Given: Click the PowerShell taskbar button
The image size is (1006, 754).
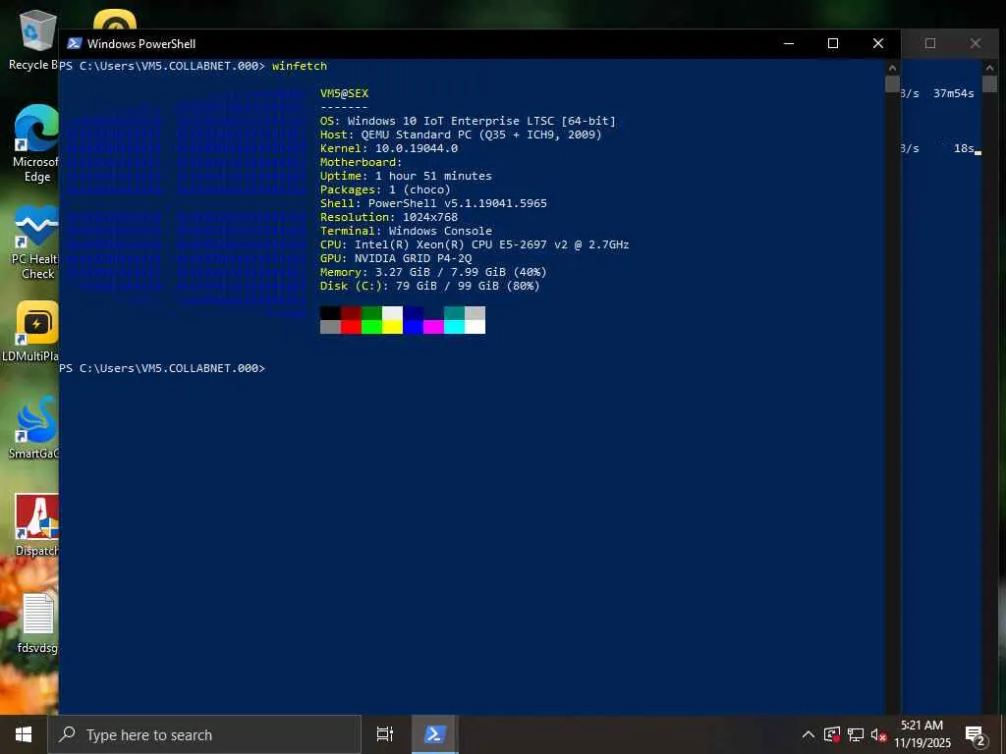Looking at the screenshot, I should 434,734.
